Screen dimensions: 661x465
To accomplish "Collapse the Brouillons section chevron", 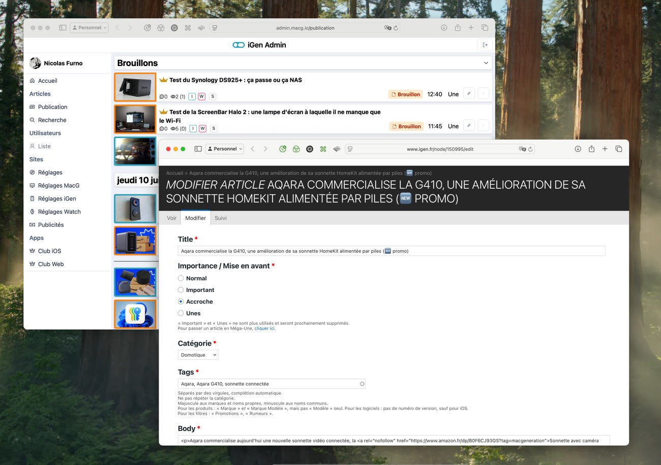I will pyautogui.click(x=486, y=63).
